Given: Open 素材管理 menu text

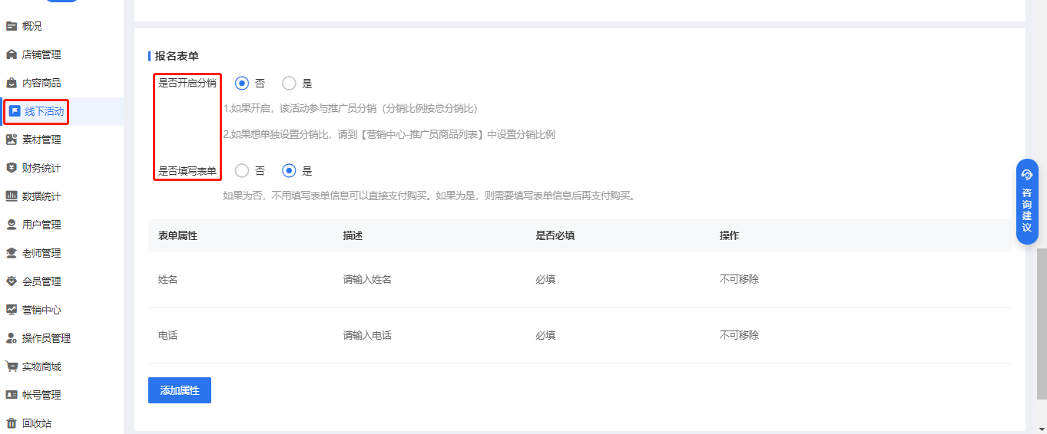Looking at the screenshot, I should point(41,140).
